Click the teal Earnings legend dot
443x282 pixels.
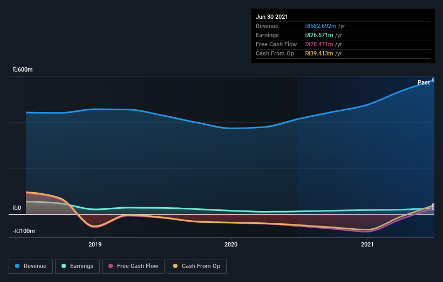point(64,266)
